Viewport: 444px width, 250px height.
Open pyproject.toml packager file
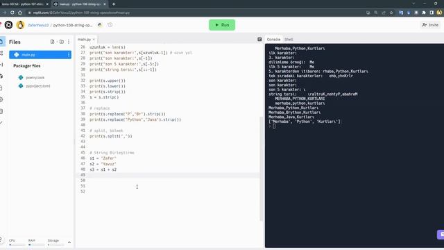tap(38, 86)
